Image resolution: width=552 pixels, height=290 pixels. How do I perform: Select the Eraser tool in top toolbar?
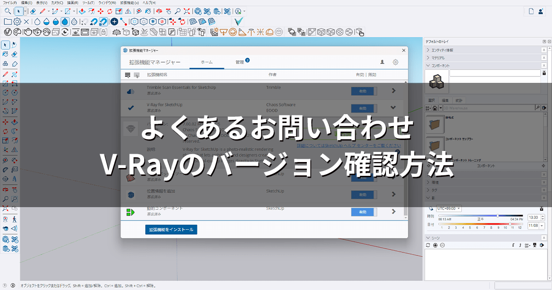coord(33,11)
